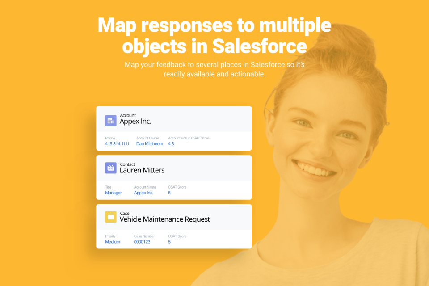The width and height of the screenshot is (429, 286).
Task: Open phone number 415.314.1111
Action: [x=117, y=144]
